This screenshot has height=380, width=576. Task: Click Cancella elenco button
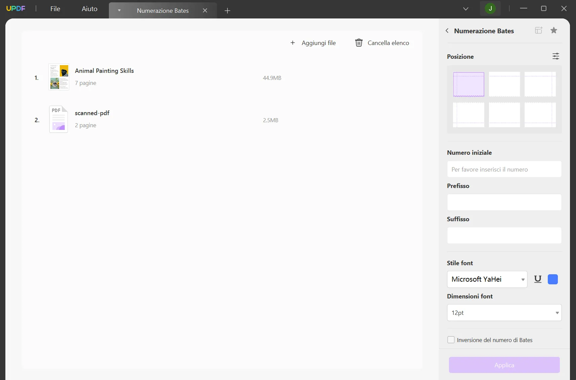click(382, 43)
